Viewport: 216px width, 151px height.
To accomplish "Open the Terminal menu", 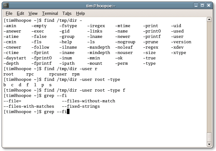I will pos(50,14).
